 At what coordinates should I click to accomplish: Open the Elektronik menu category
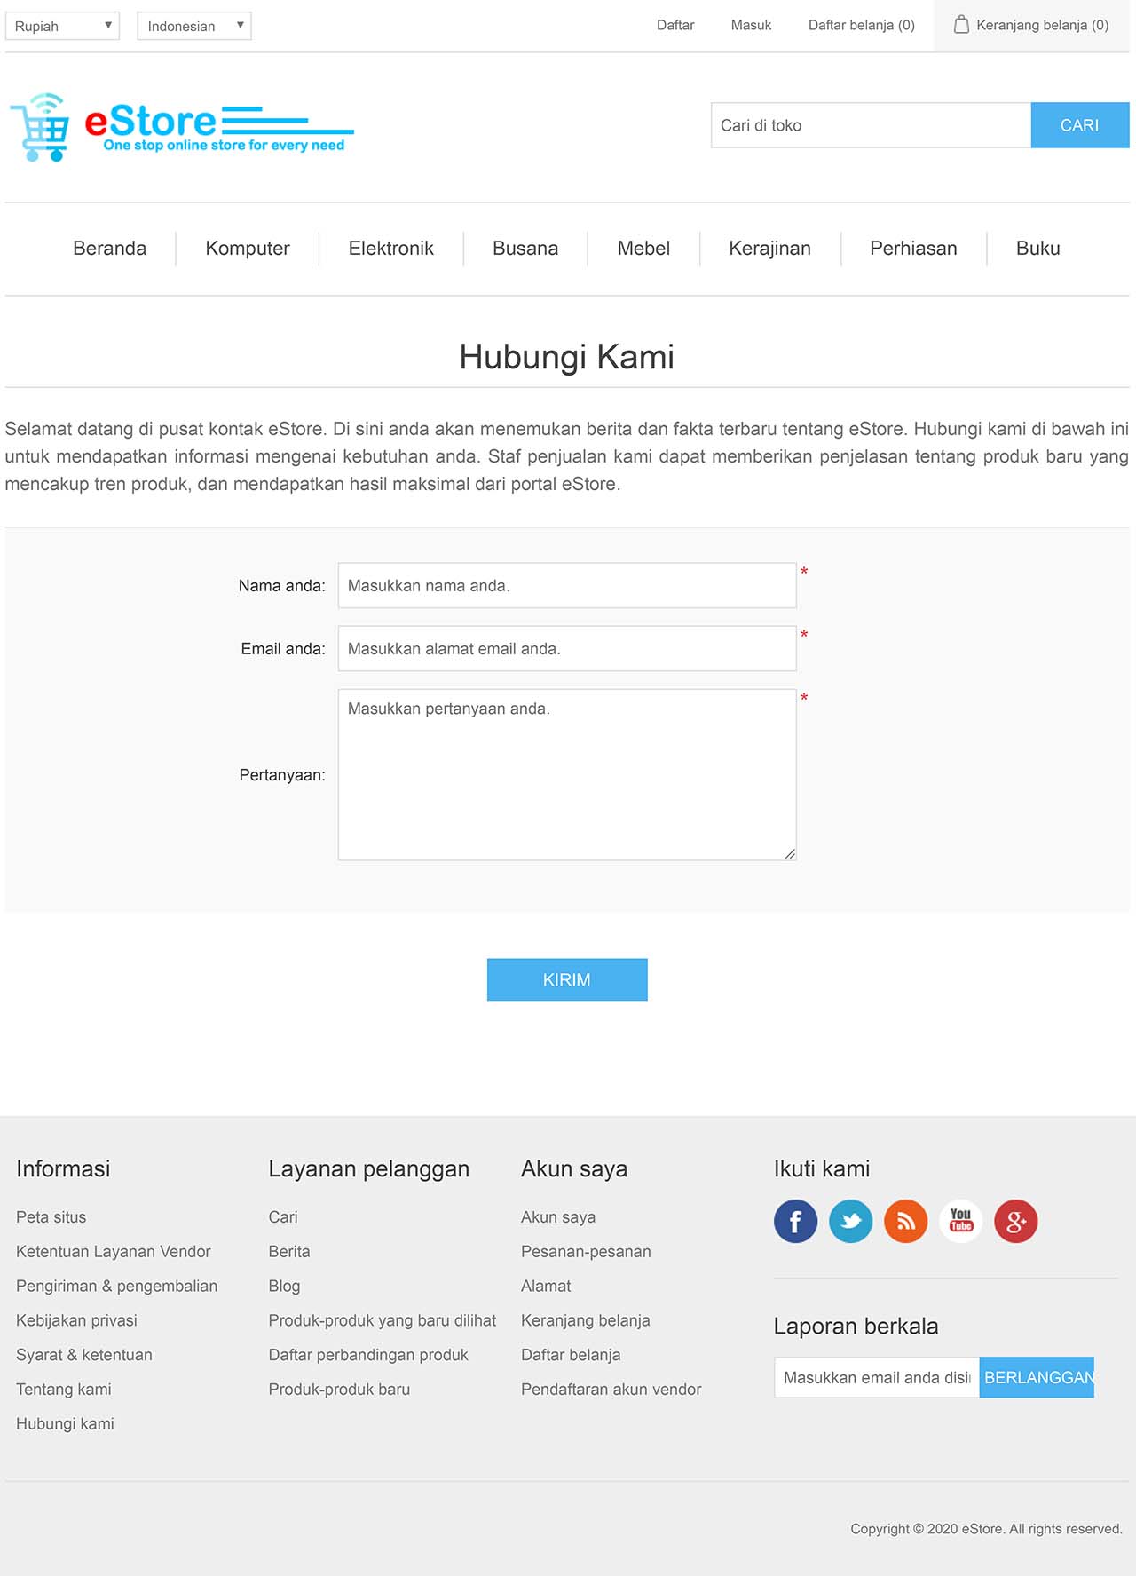390,249
